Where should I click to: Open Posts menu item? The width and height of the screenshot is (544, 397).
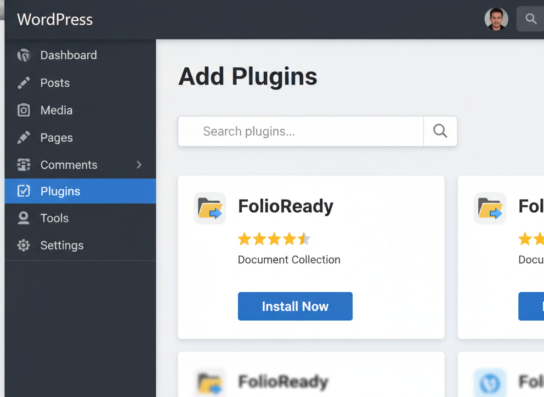coord(80,83)
